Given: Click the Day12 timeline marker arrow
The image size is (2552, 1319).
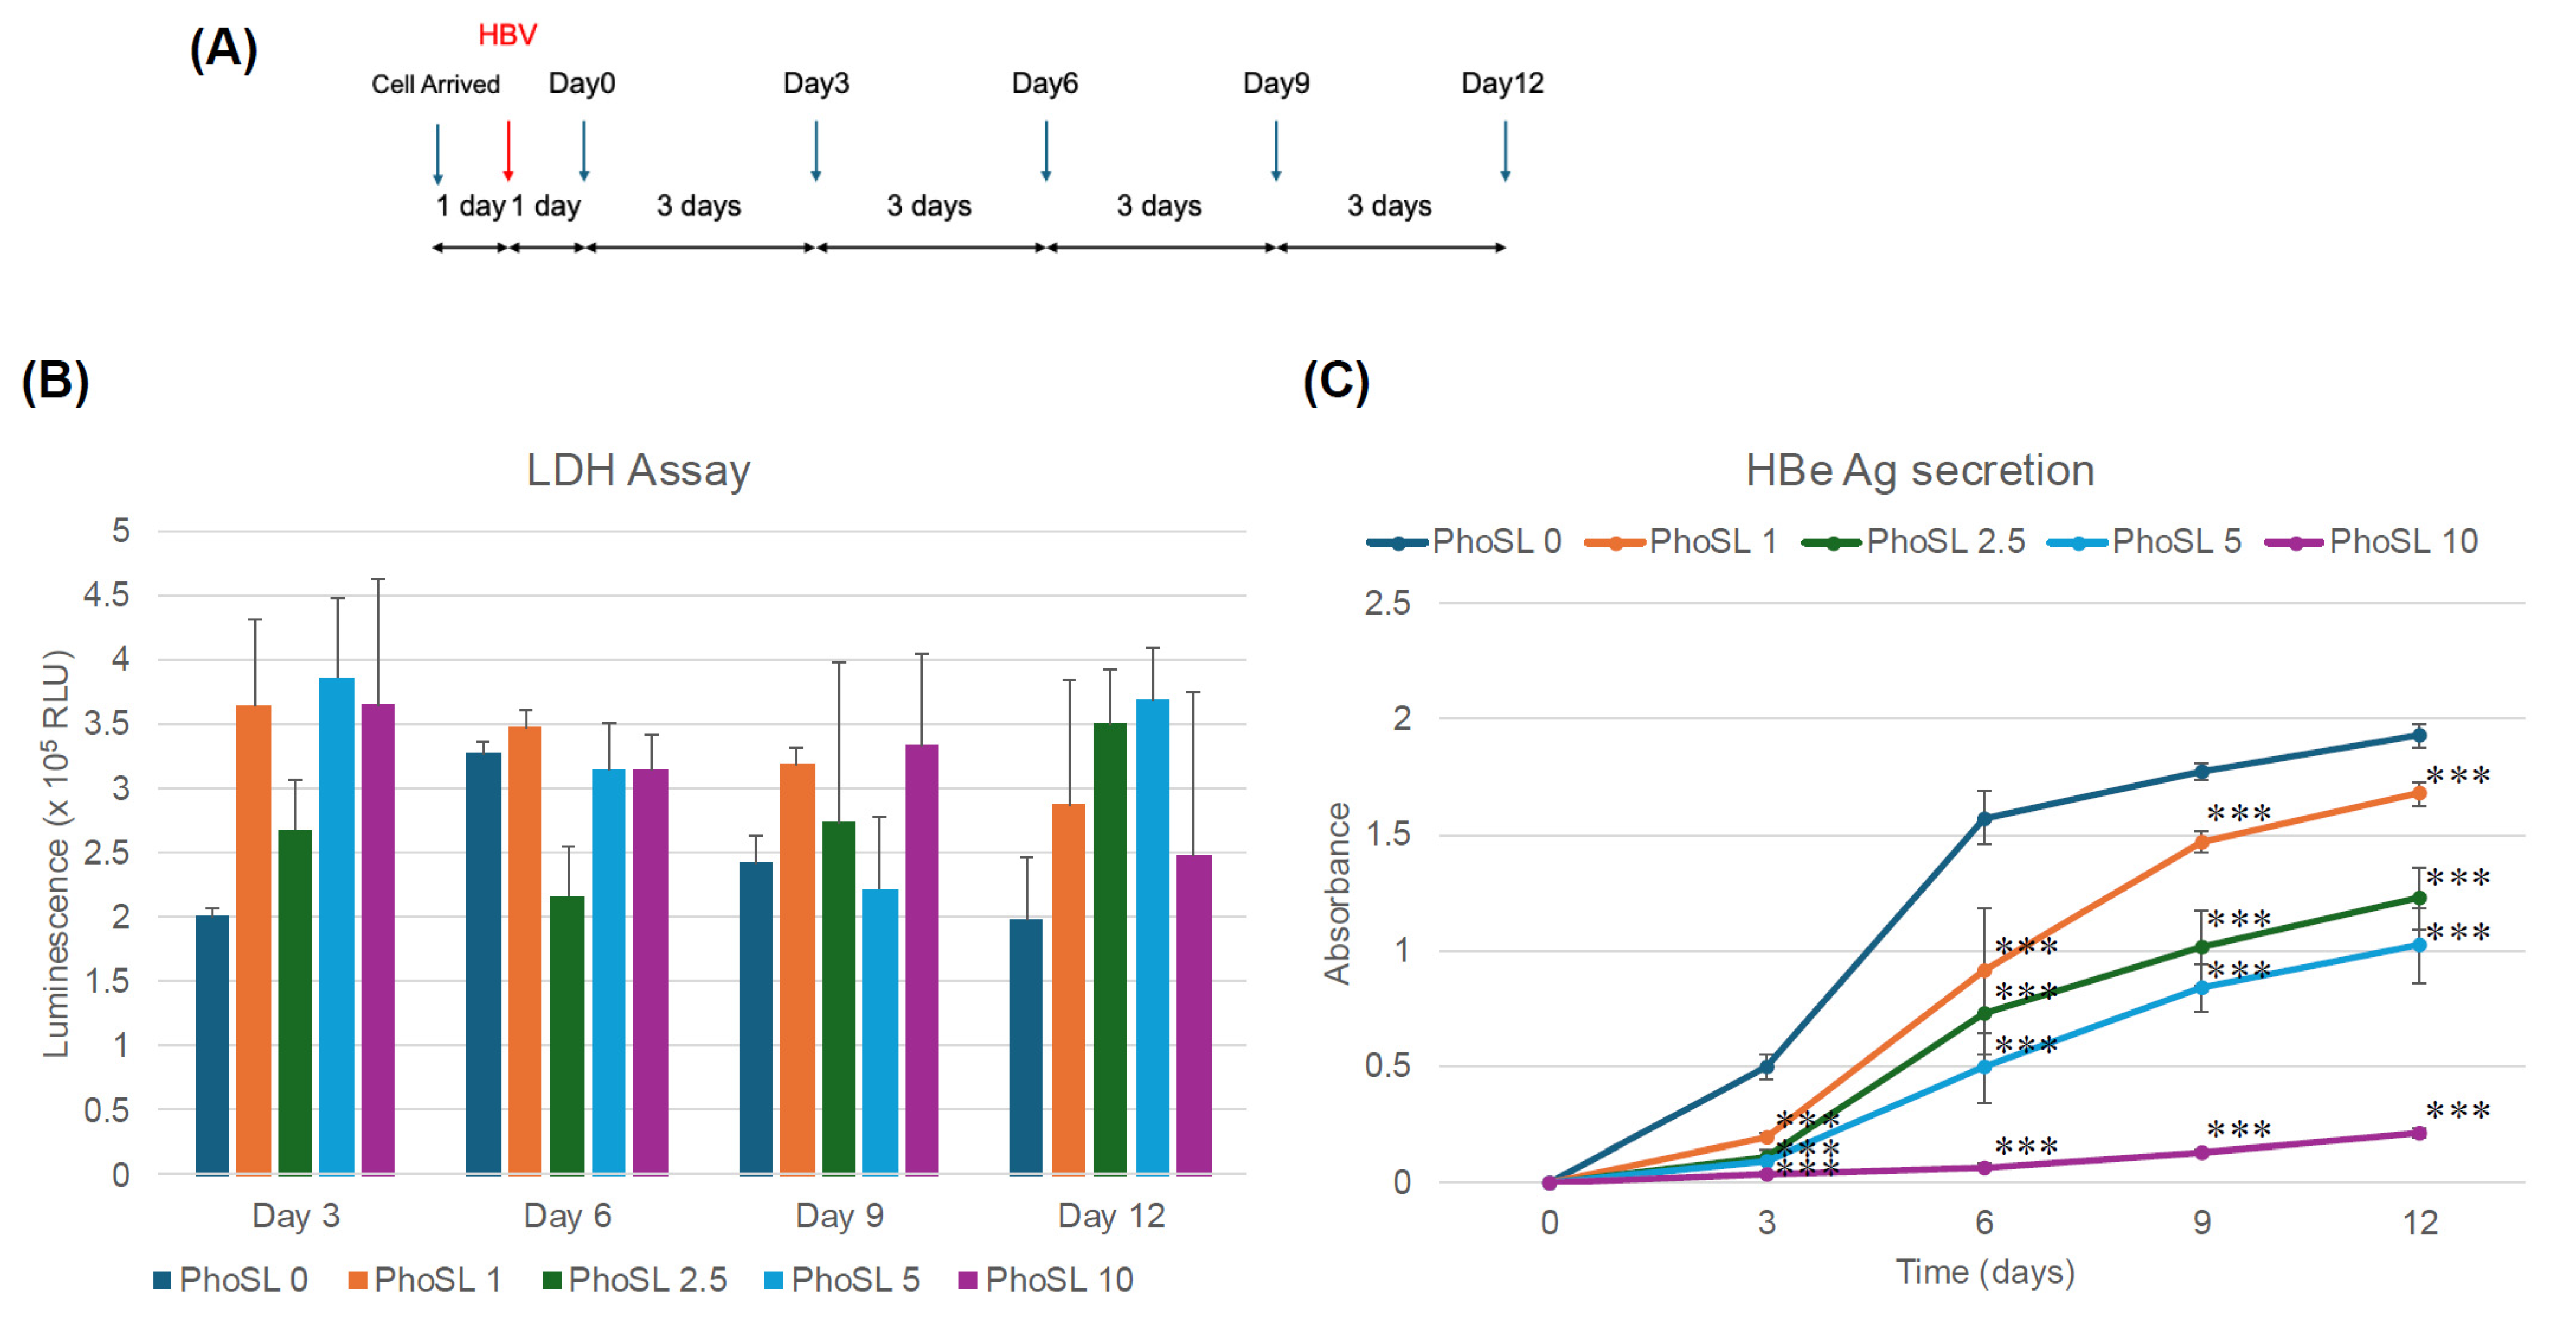Looking at the screenshot, I should pyautogui.click(x=1505, y=151).
